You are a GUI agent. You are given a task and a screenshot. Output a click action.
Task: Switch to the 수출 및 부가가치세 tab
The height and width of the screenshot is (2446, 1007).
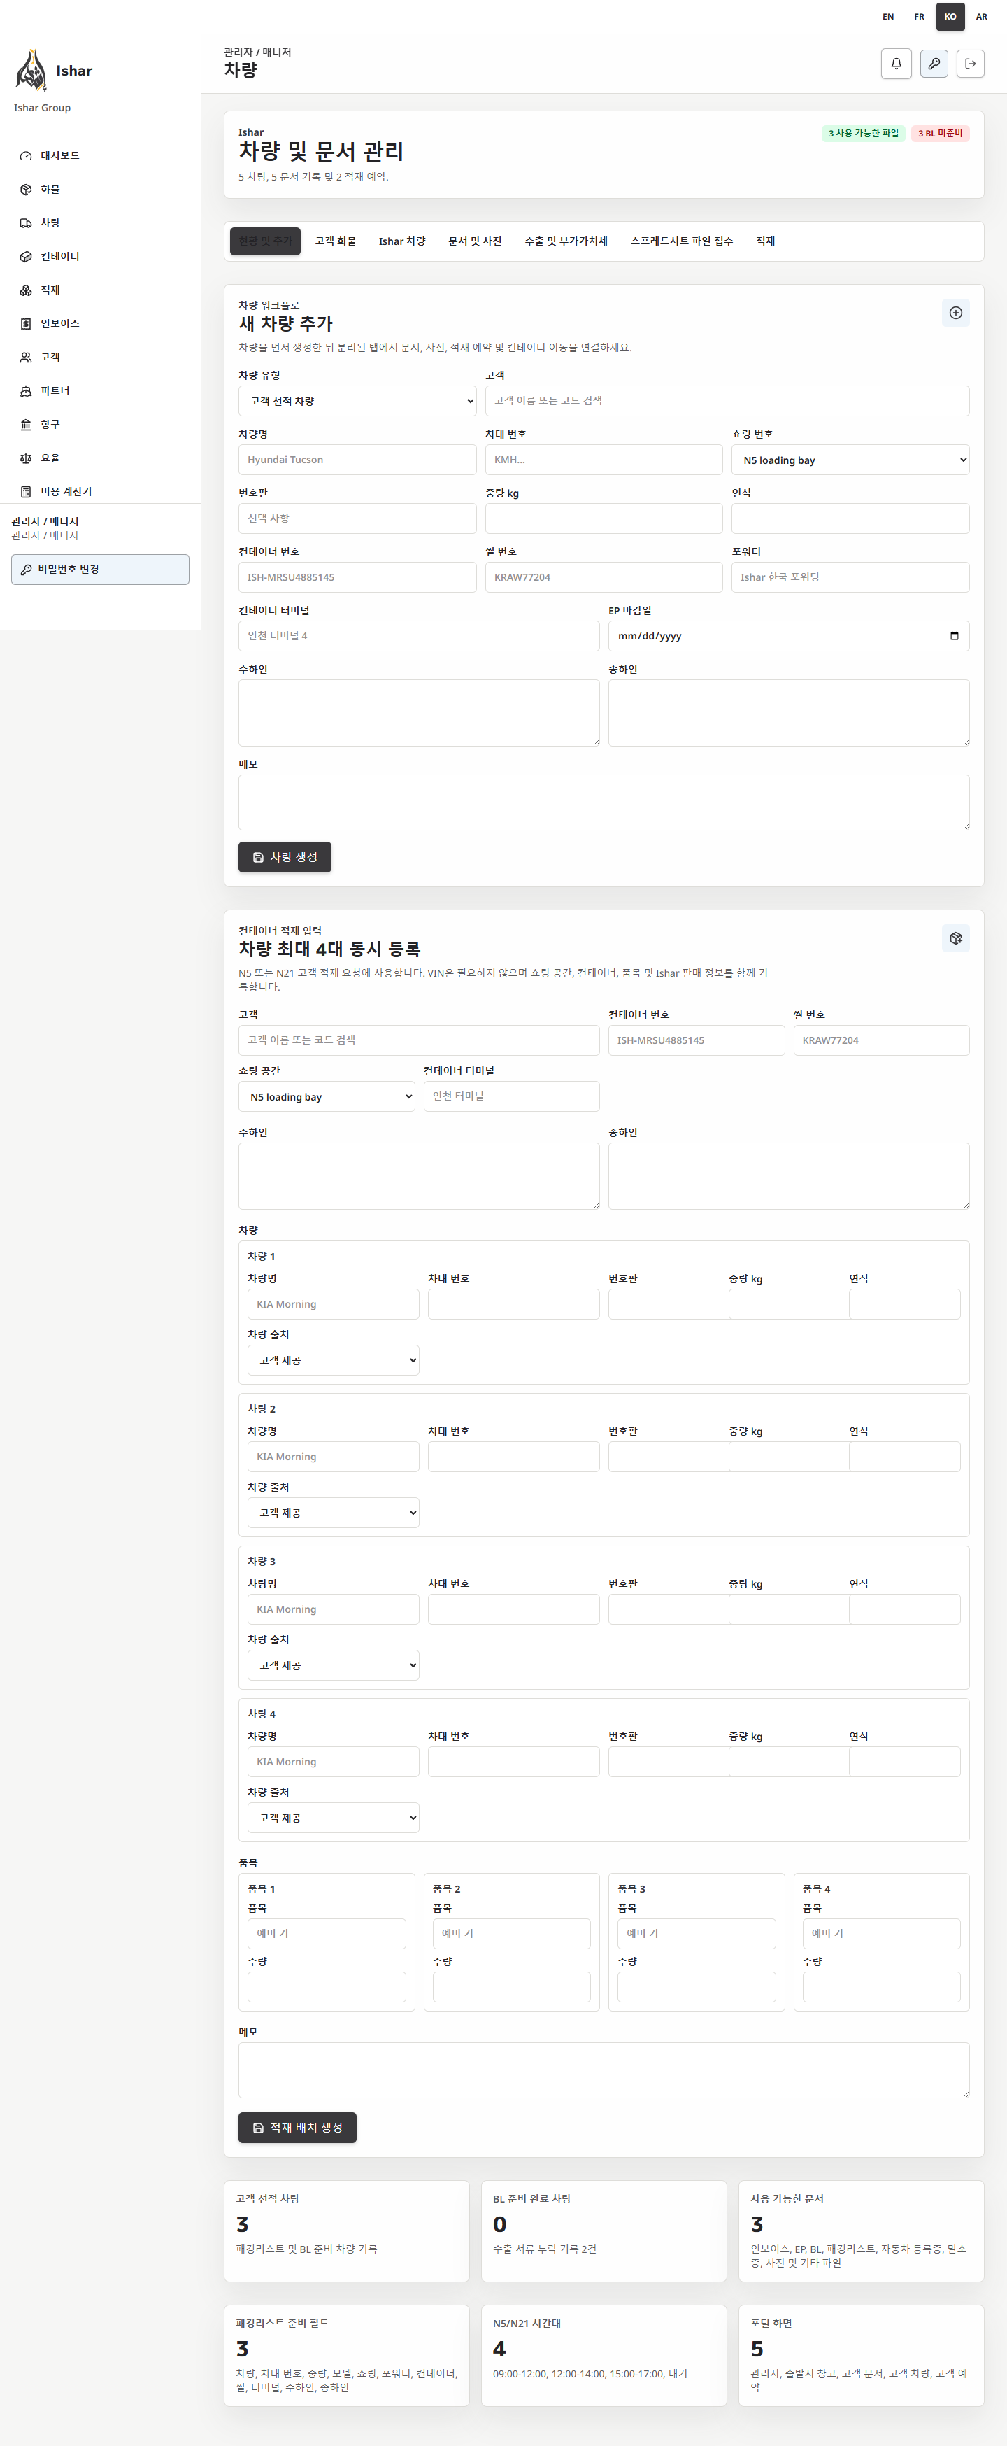click(x=566, y=241)
